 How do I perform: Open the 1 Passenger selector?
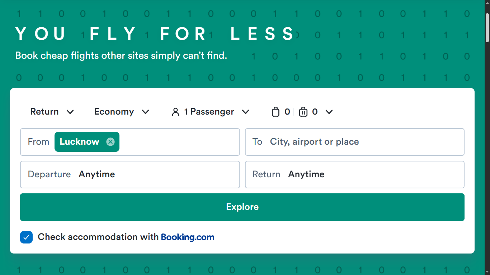(210, 112)
